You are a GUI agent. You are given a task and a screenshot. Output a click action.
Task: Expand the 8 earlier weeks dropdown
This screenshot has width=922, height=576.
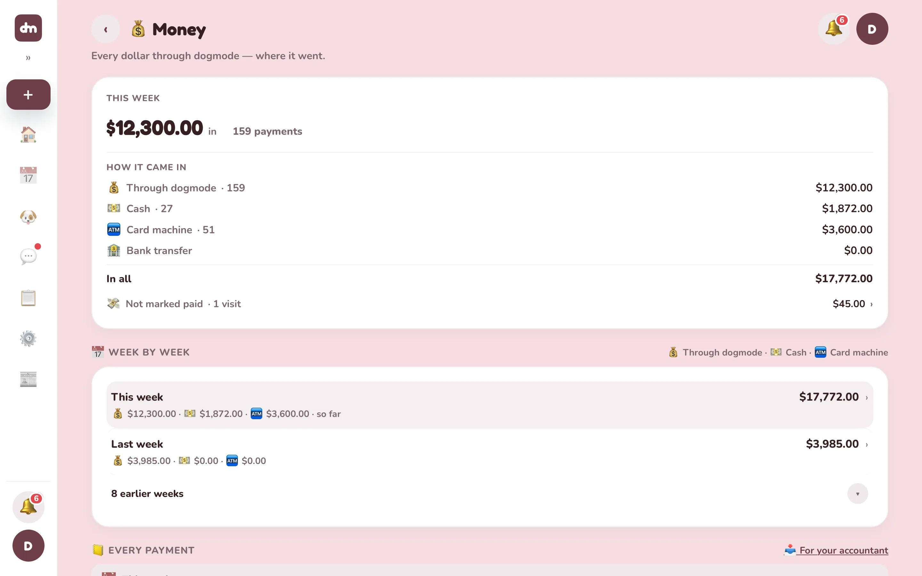click(857, 494)
